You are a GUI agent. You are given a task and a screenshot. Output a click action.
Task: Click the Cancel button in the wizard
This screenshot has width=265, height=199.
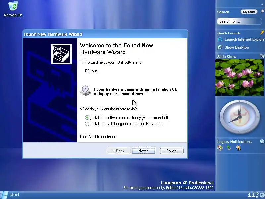(172, 151)
